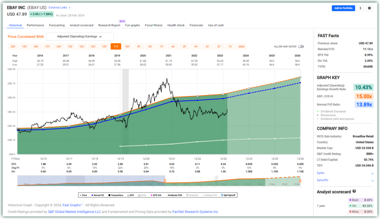Image resolution: width=380 pixels, height=219 pixels.
Task: Click the Market Cap value USD 23.038 B
Action: (x=364, y=148)
